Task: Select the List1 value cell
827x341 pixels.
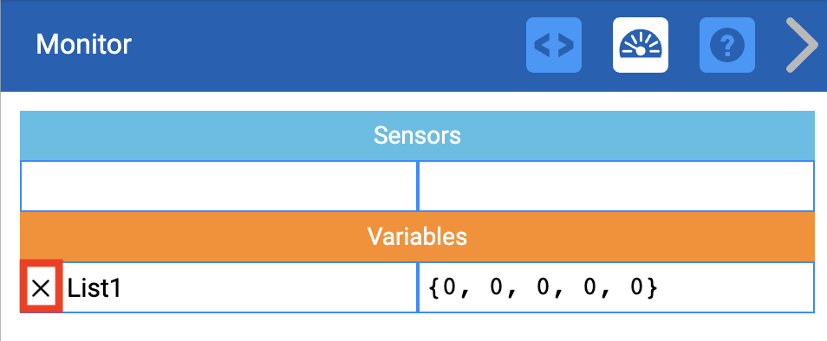Action: coord(616,287)
